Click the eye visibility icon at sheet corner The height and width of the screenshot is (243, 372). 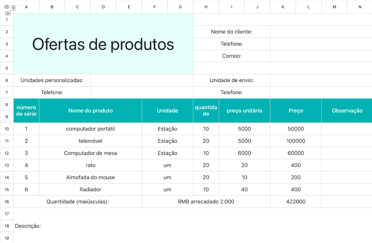click(x=7, y=7)
